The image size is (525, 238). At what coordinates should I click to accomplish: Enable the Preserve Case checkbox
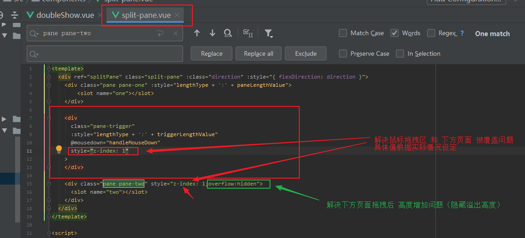[x=343, y=53]
